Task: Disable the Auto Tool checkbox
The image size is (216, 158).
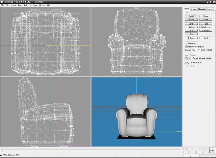Action: 186,50
